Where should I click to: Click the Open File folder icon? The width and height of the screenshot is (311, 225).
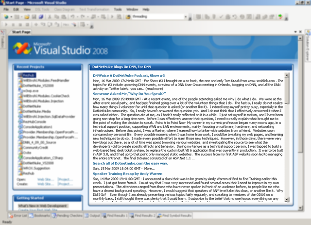(x=27, y=17)
